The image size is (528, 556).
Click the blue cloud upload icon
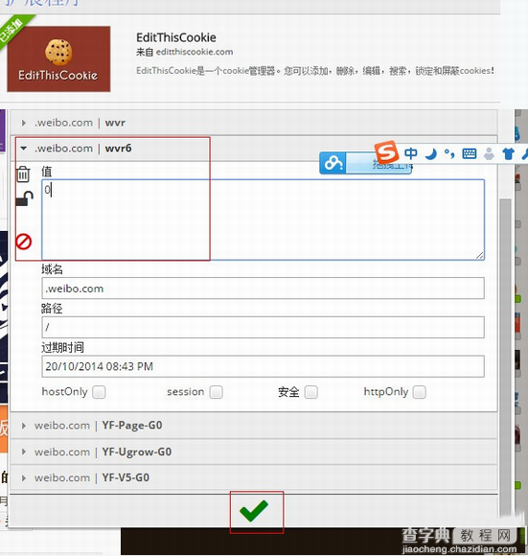(x=333, y=163)
